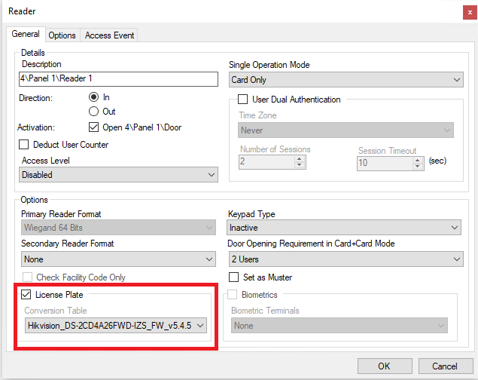Select the Out direction radio button
The image size is (478, 380).
tap(93, 112)
